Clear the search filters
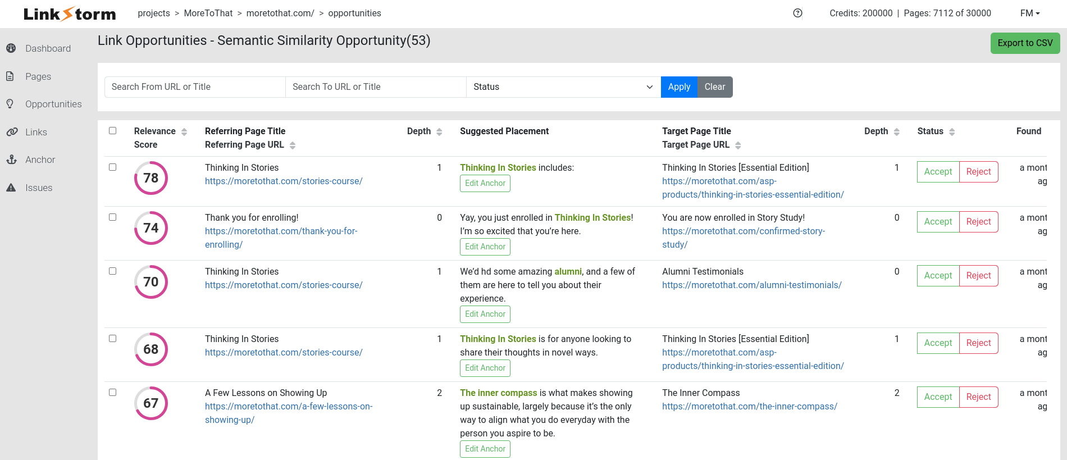The height and width of the screenshot is (460, 1067). (715, 87)
